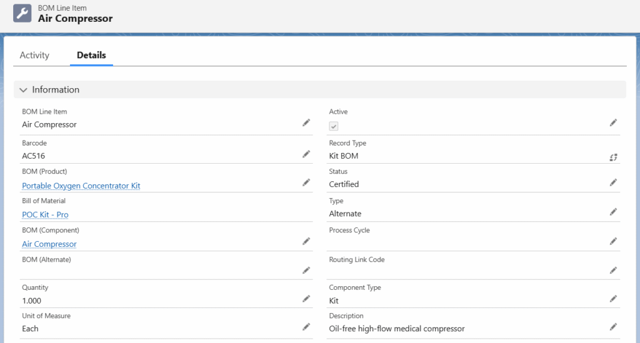The width and height of the screenshot is (640, 343).
Task: Switch to the Activity tab
Action: click(x=34, y=56)
